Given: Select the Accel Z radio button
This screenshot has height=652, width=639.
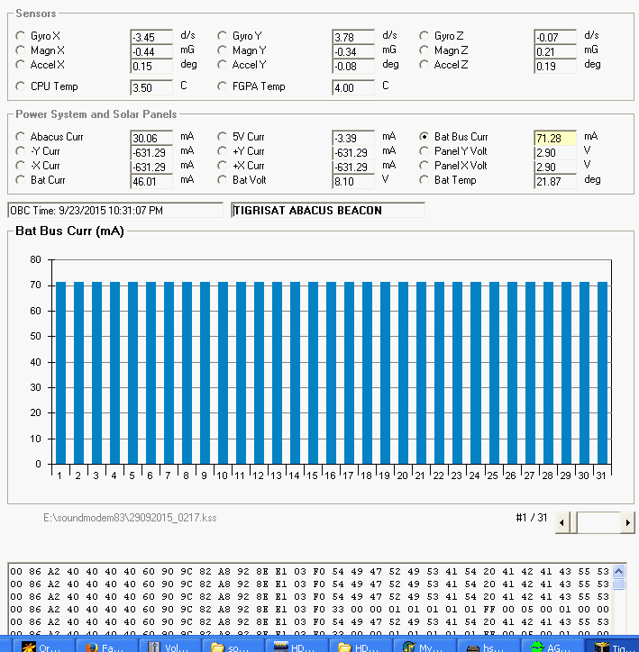Looking at the screenshot, I should point(424,65).
